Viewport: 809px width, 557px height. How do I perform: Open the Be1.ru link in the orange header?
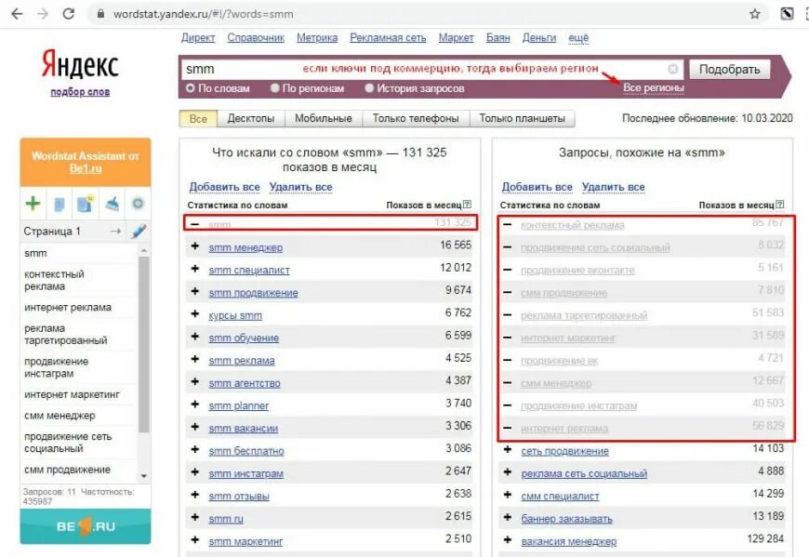(x=86, y=168)
